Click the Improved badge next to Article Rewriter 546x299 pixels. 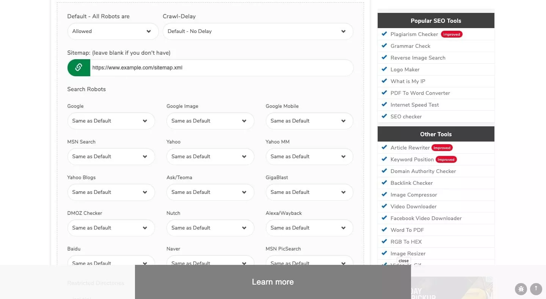click(442, 148)
